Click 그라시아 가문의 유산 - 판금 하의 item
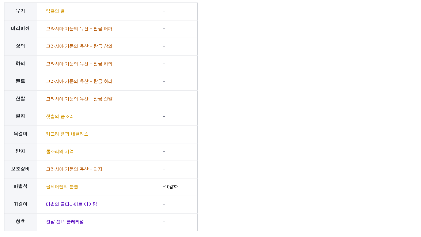This screenshot has width=421, height=237. [79, 64]
